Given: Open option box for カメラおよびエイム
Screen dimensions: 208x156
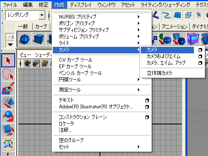Looking at the screenshot, I should click(200, 56).
